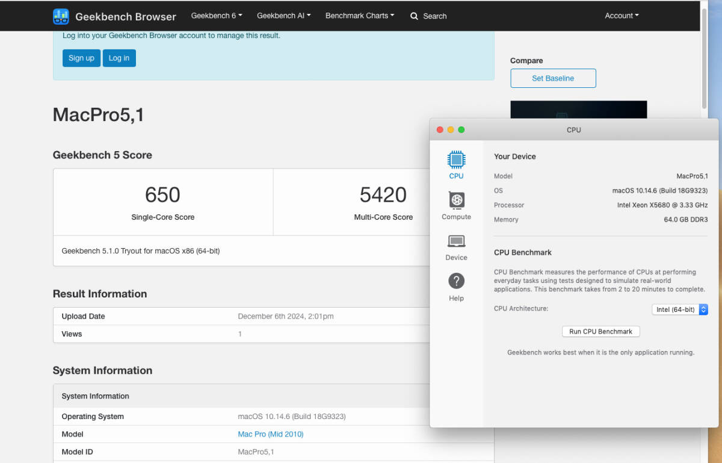722x463 pixels.
Task: Click the Search magnifying glass icon
Action: pos(414,16)
